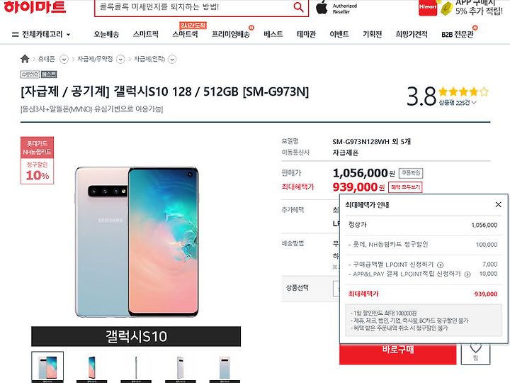
Task: Open APP&L.PAY L.POINT적립 신청하기 arrow icon
Action: 467,274
